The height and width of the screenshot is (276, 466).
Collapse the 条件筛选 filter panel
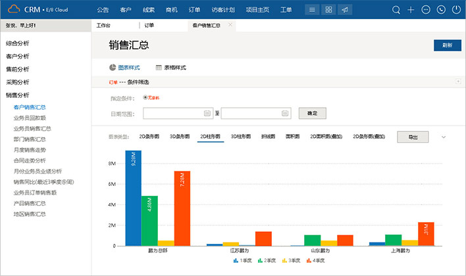click(x=457, y=81)
